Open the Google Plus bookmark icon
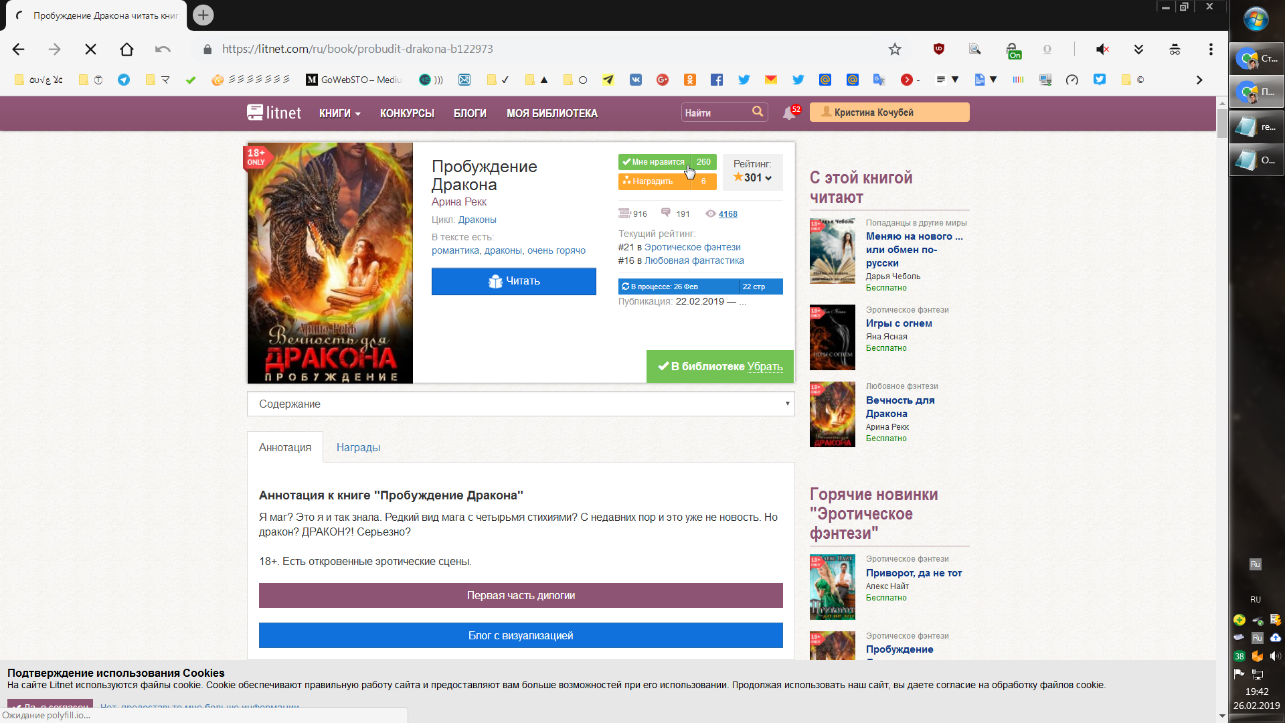 (663, 80)
